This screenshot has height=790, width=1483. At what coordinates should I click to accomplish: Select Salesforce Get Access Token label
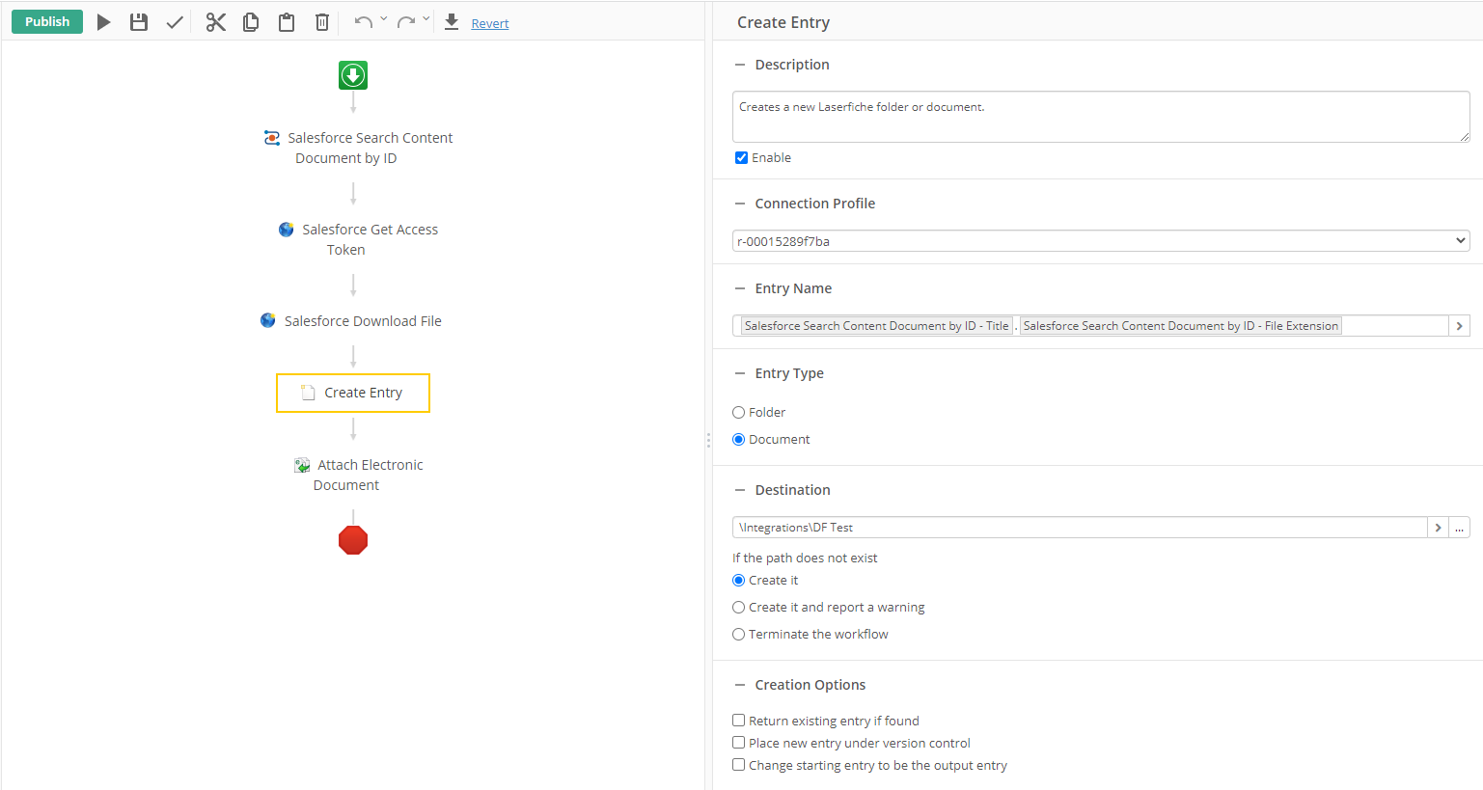(370, 239)
